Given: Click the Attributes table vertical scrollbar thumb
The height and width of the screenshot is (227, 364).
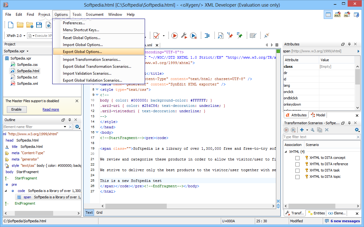Looking at the screenshot, I should pyautogui.click(x=357, y=77).
